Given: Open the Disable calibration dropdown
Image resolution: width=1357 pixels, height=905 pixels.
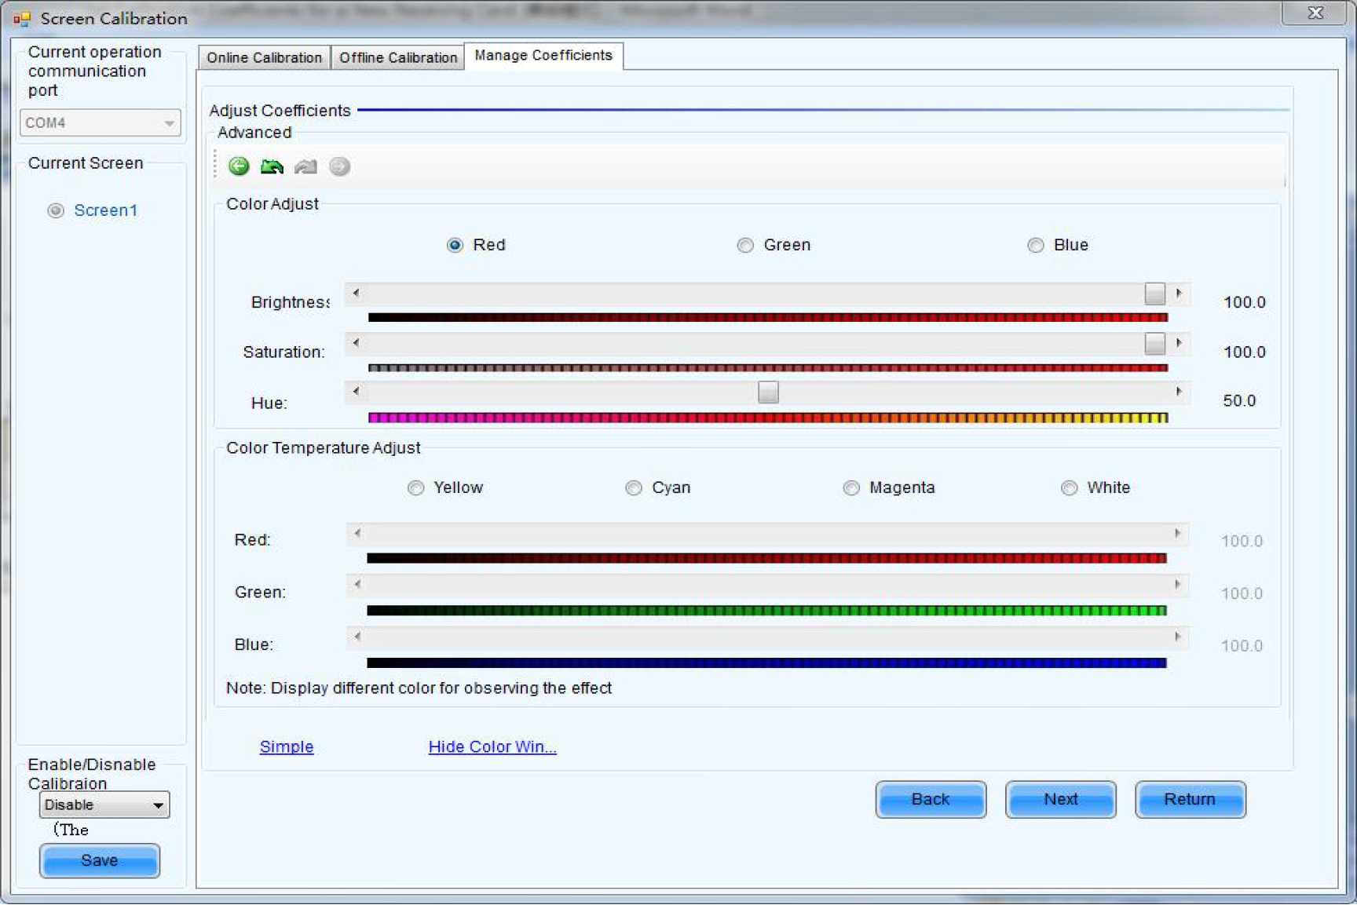Looking at the screenshot, I should click(x=104, y=805).
